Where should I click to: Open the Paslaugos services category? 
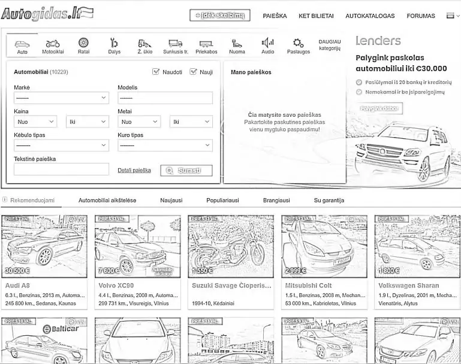click(298, 44)
